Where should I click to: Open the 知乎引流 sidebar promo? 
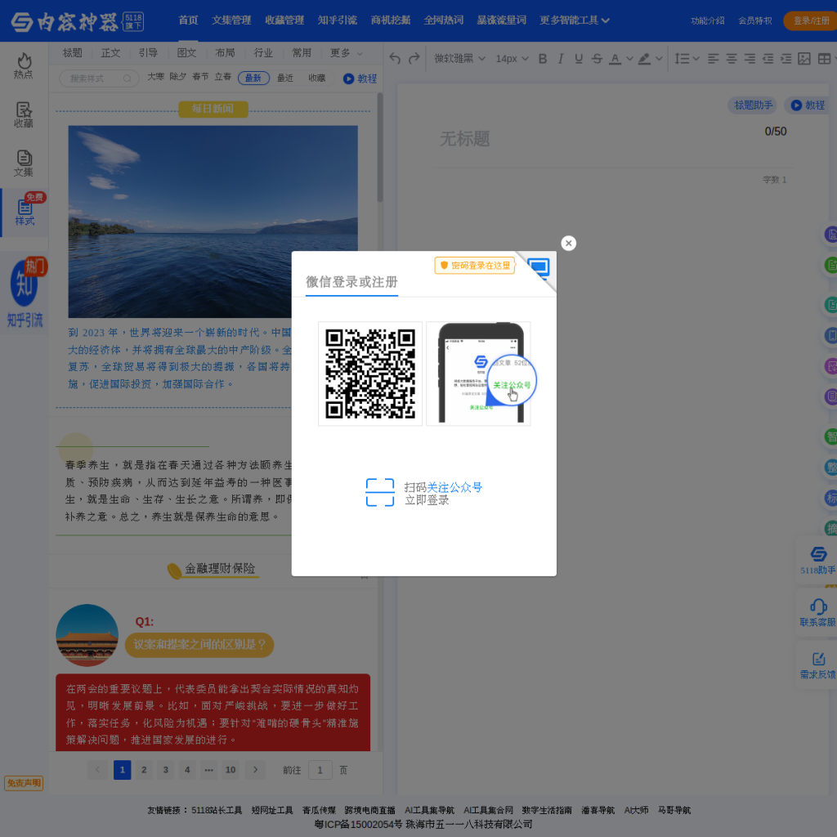tap(25, 294)
